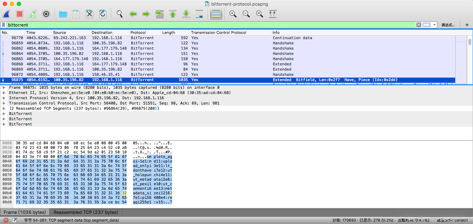The image size is (473, 224).
Task: Click the Find packet magnifier icon
Action: click(x=120, y=14)
